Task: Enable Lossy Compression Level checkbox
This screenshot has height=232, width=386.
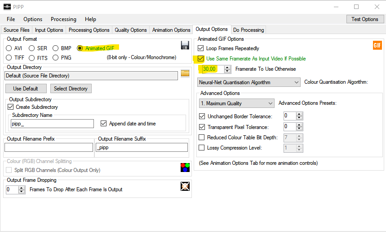Action: pos(201,148)
